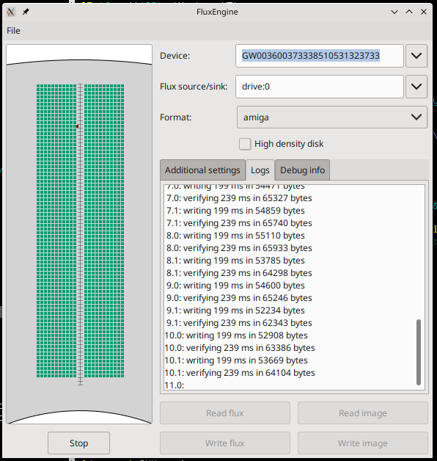The width and height of the screenshot is (437, 461).
Task: Close the FluxEngine window
Action: (424, 12)
